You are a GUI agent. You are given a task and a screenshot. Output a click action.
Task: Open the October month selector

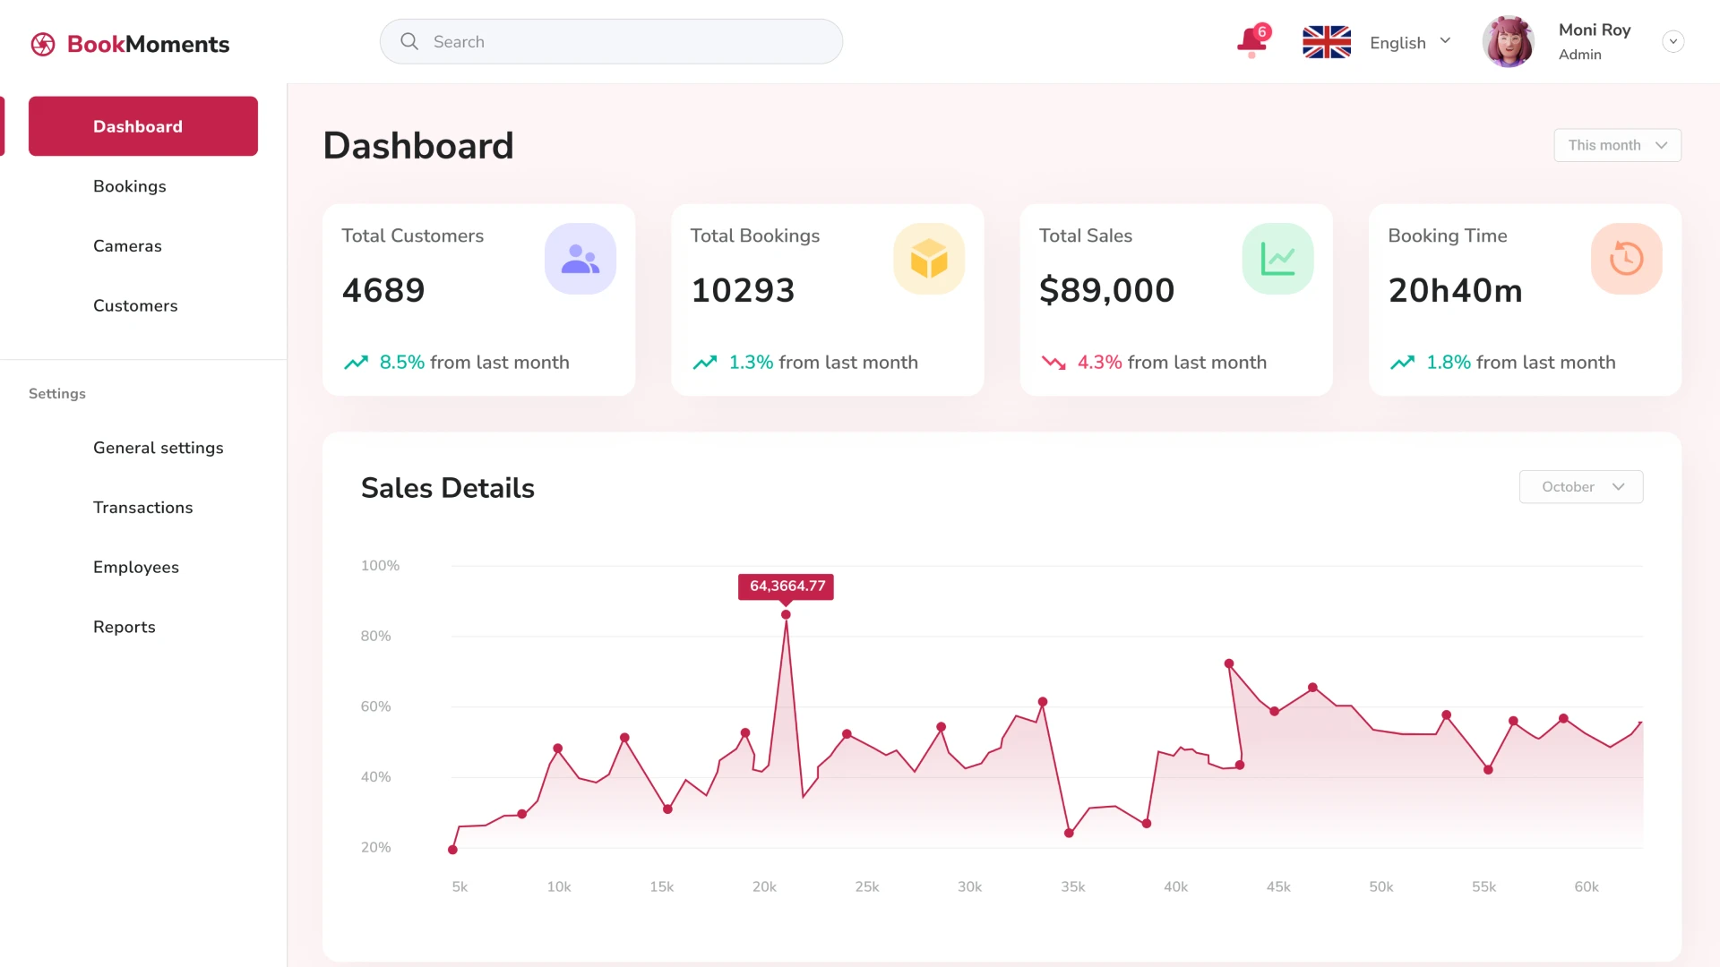click(1580, 486)
